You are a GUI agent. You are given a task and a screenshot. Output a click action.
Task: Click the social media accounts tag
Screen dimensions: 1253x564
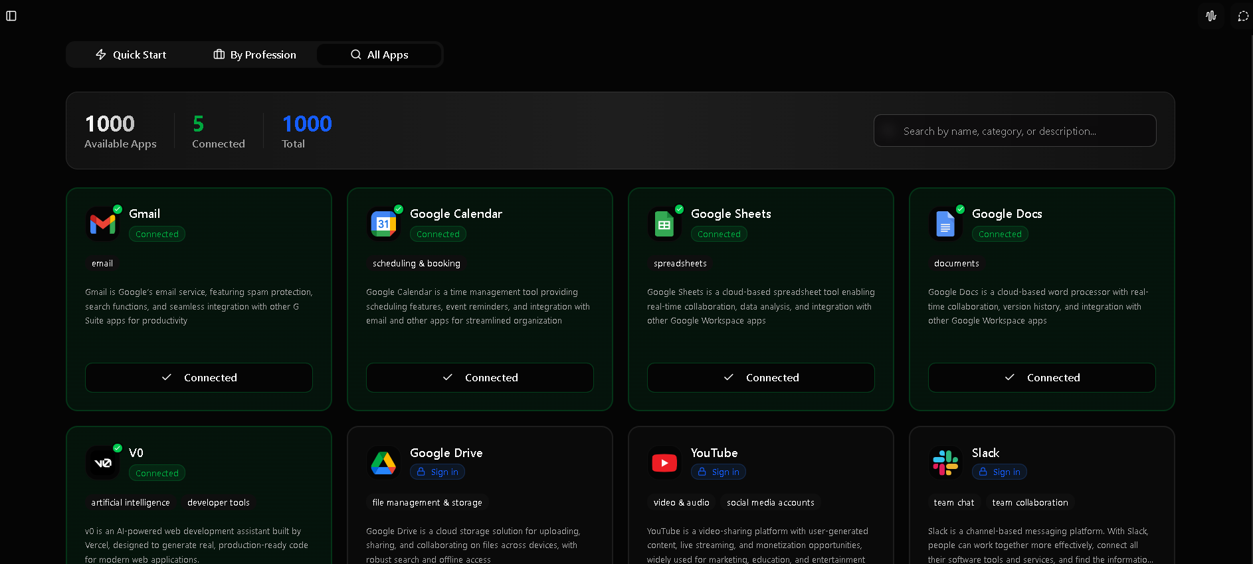[771, 503]
